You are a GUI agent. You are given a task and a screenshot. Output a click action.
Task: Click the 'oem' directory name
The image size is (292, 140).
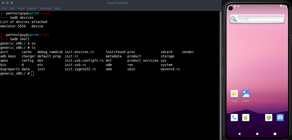tap(109, 69)
